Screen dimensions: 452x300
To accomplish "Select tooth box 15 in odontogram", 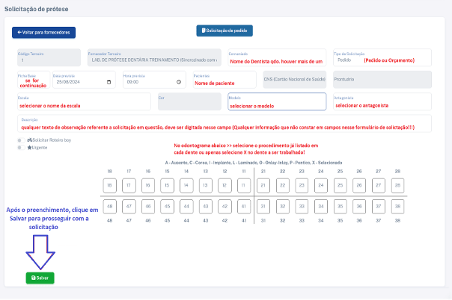I will 167,186.
